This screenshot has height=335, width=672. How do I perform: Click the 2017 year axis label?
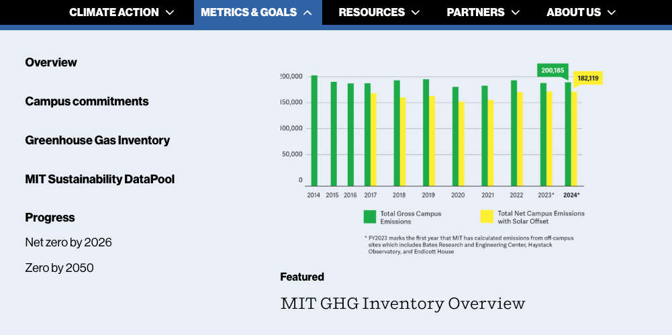[x=371, y=195]
